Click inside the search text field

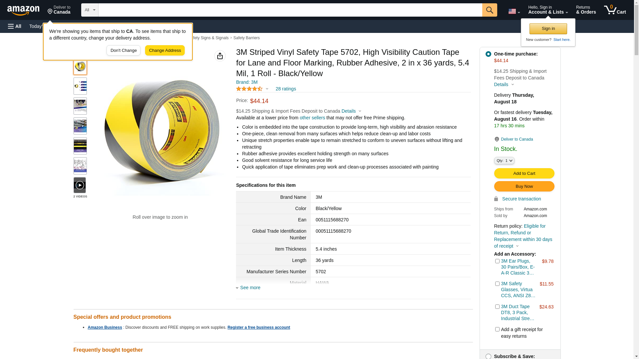click(x=290, y=10)
